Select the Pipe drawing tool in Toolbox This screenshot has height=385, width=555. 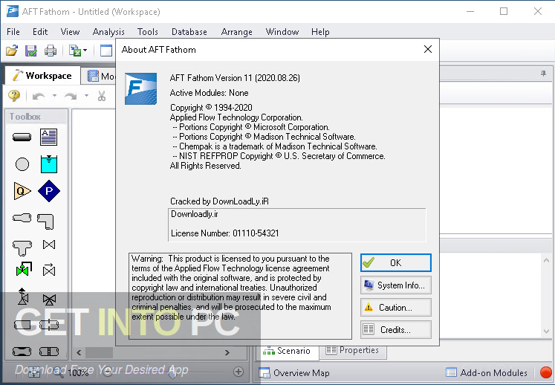[x=22, y=137]
